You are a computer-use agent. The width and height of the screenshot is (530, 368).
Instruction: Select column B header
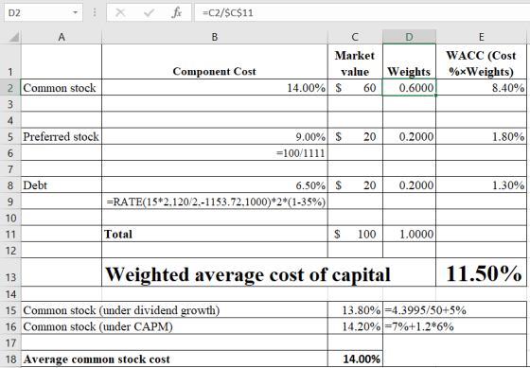tap(215, 37)
